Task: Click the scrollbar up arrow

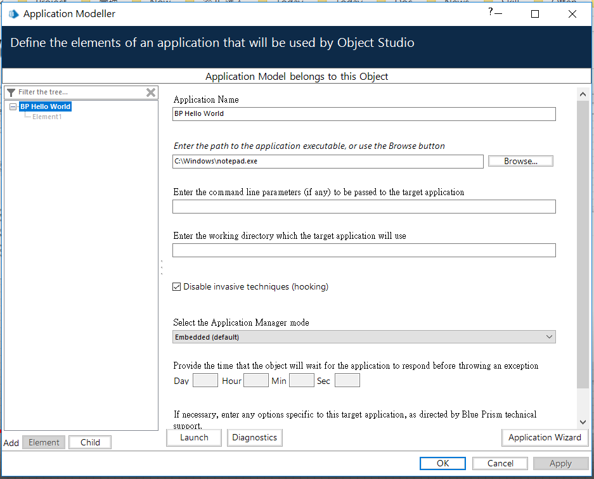Action: (583, 94)
